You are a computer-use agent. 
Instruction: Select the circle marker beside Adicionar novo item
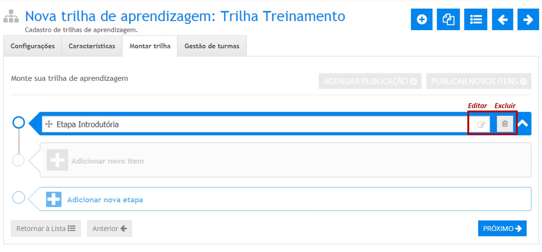(x=18, y=160)
